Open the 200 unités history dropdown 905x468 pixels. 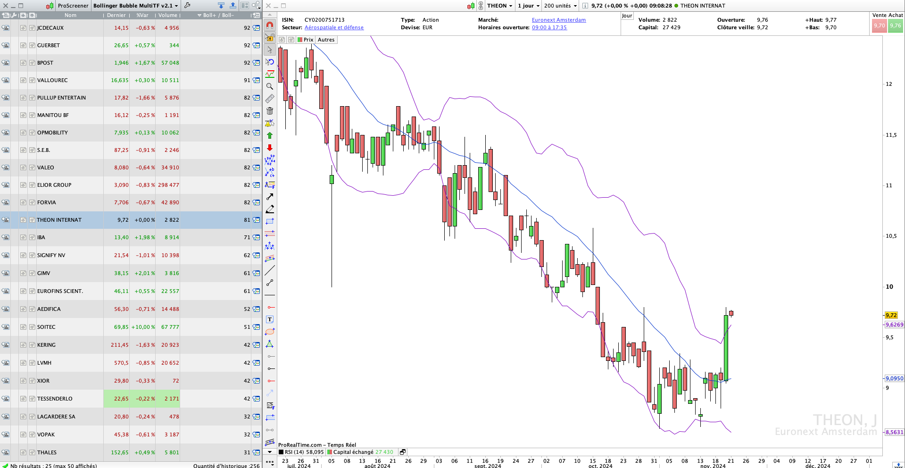point(560,6)
